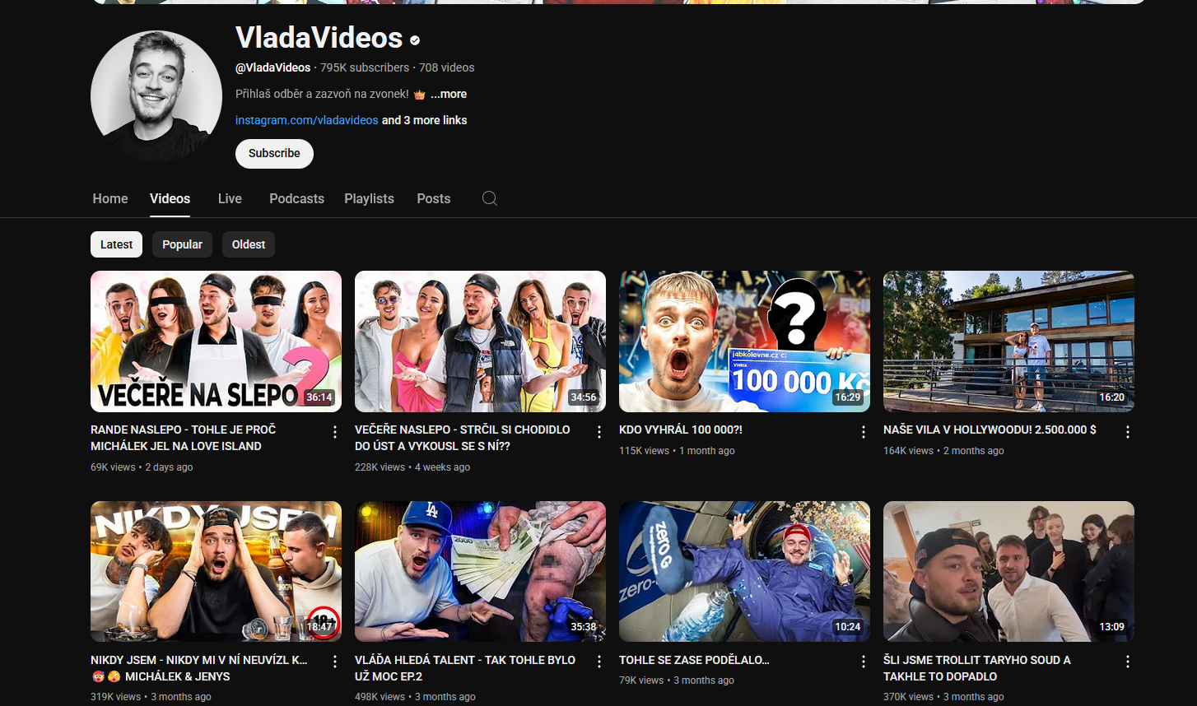Select the Videos tab
This screenshot has width=1197, height=706.
pos(170,198)
